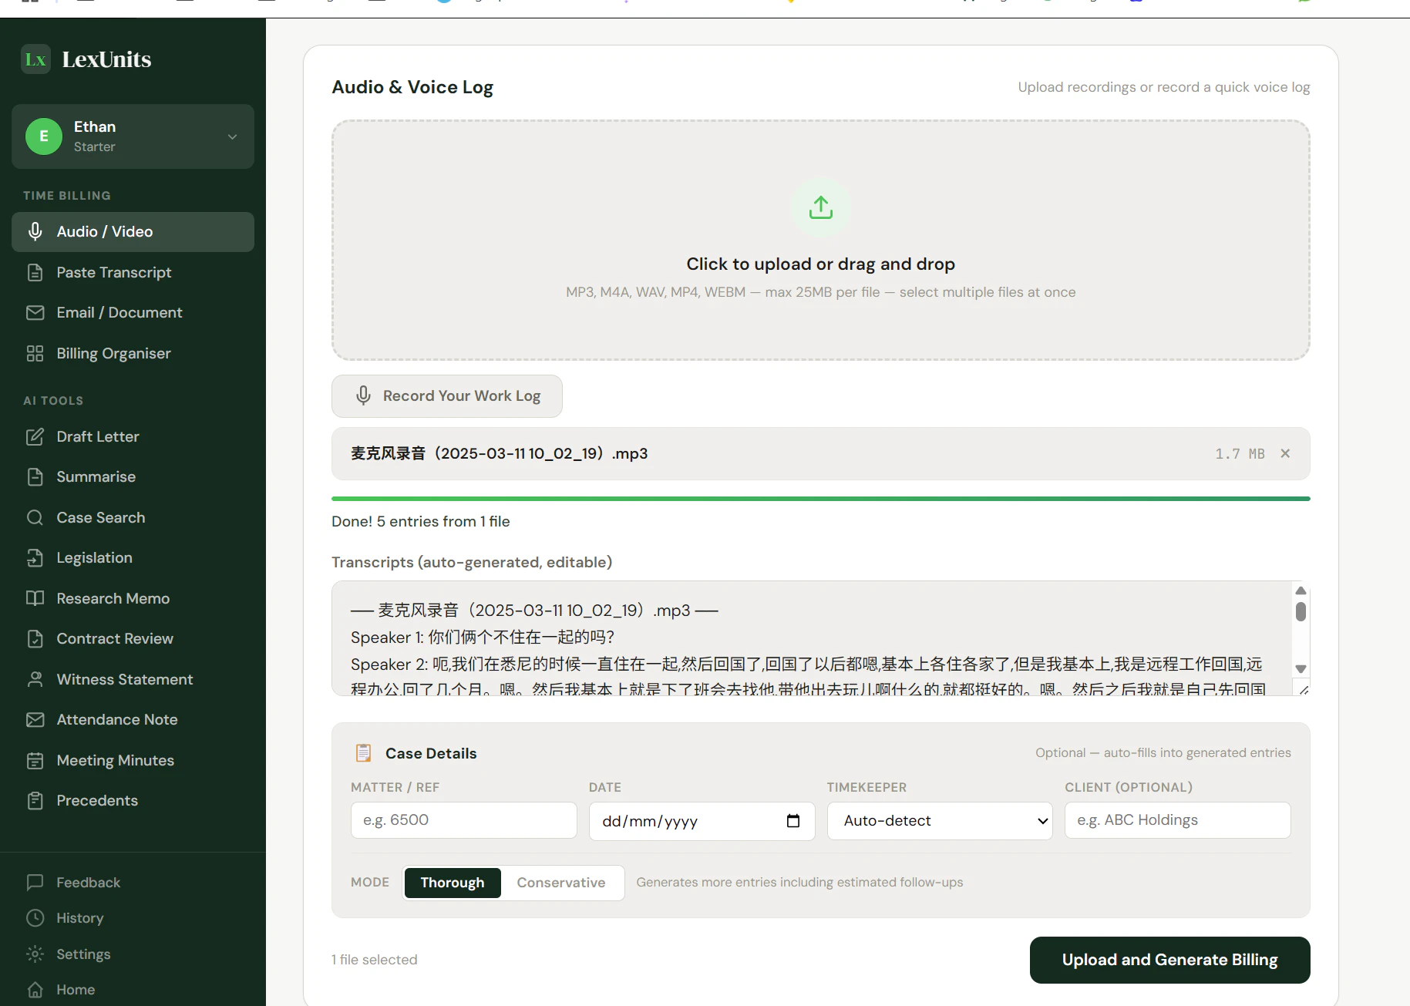Select the Audio / Video microphone icon
Screen dimensions: 1410x1006
35,231
